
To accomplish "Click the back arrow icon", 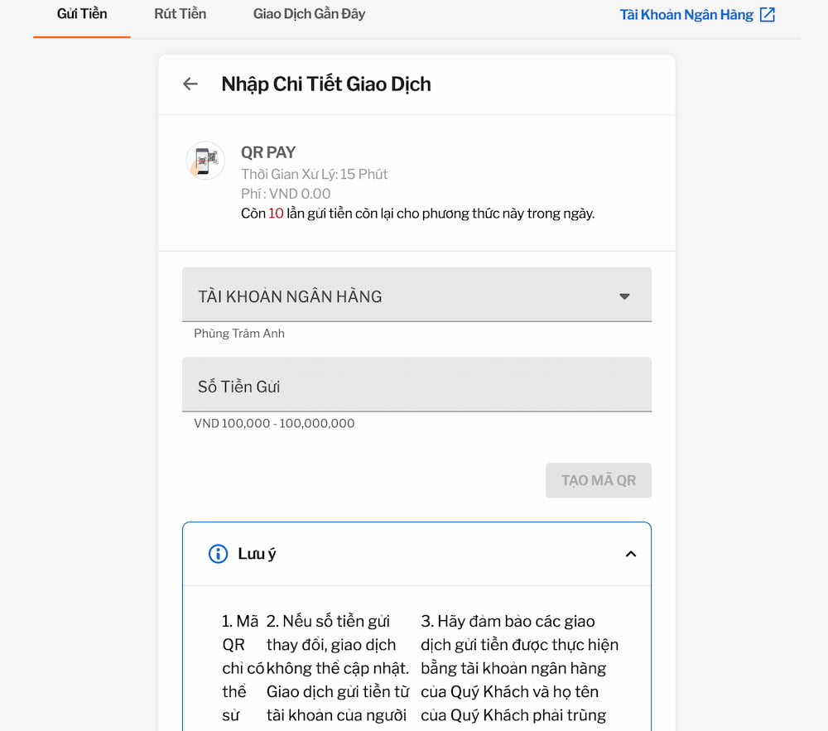I will point(190,84).
